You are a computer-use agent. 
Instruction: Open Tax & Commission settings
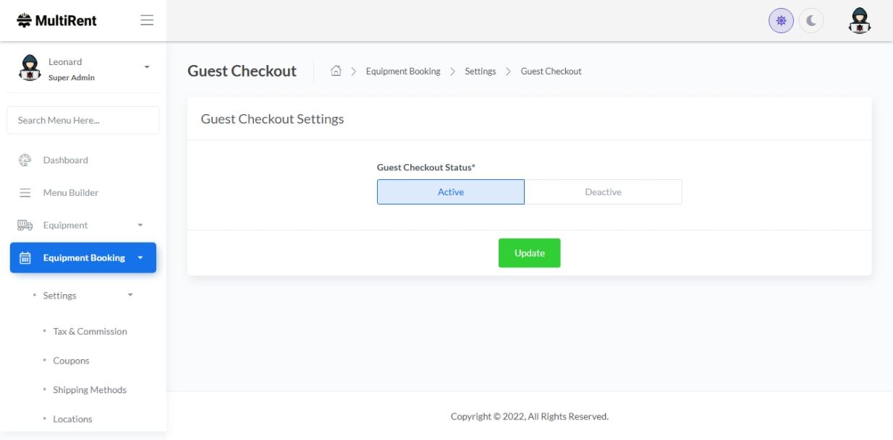[x=90, y=332]
